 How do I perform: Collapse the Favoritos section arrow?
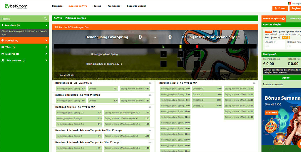click(46, 25)
